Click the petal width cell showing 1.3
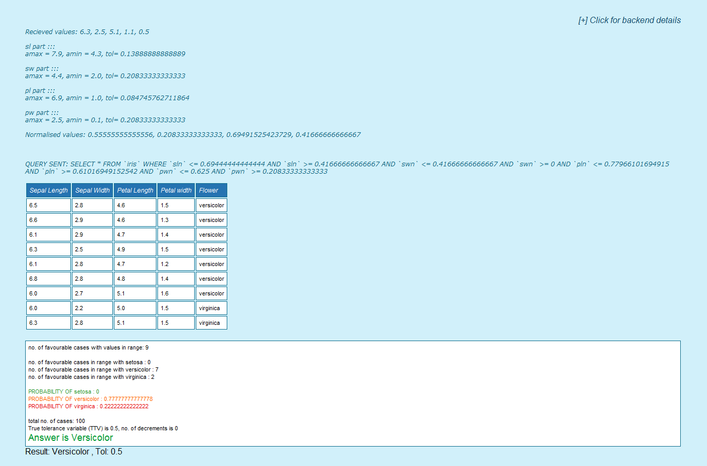Image resolution: width=707 pixels, height=466 pixels. 176,220
